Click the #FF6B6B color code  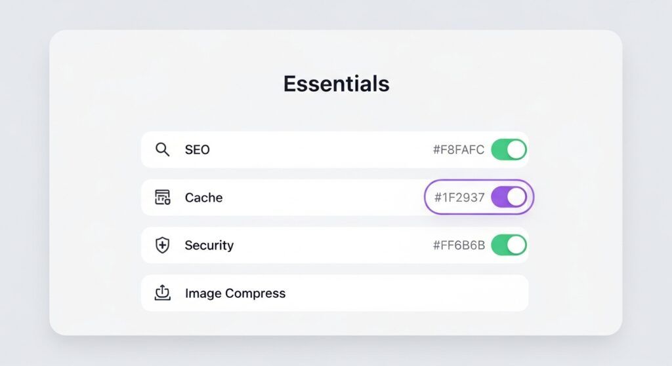(459, 246)
